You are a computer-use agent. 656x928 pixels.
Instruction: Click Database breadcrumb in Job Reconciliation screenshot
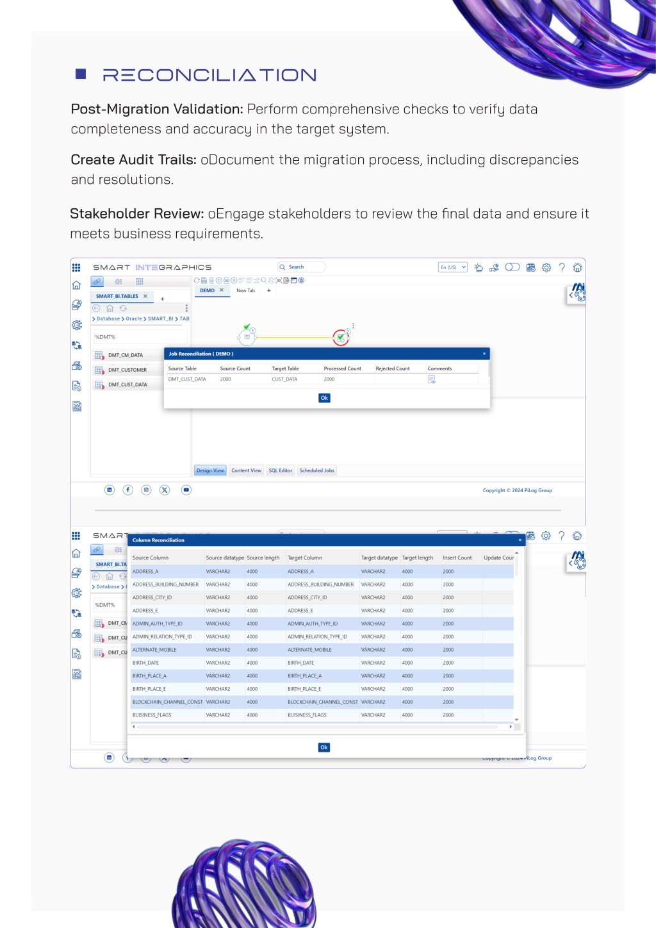[108, 319]
